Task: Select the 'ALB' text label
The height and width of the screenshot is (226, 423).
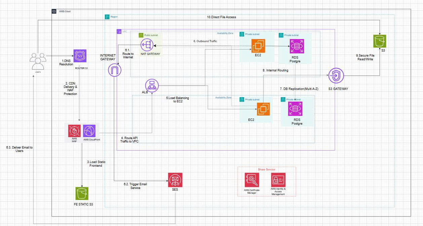Action: pos(145,92)
